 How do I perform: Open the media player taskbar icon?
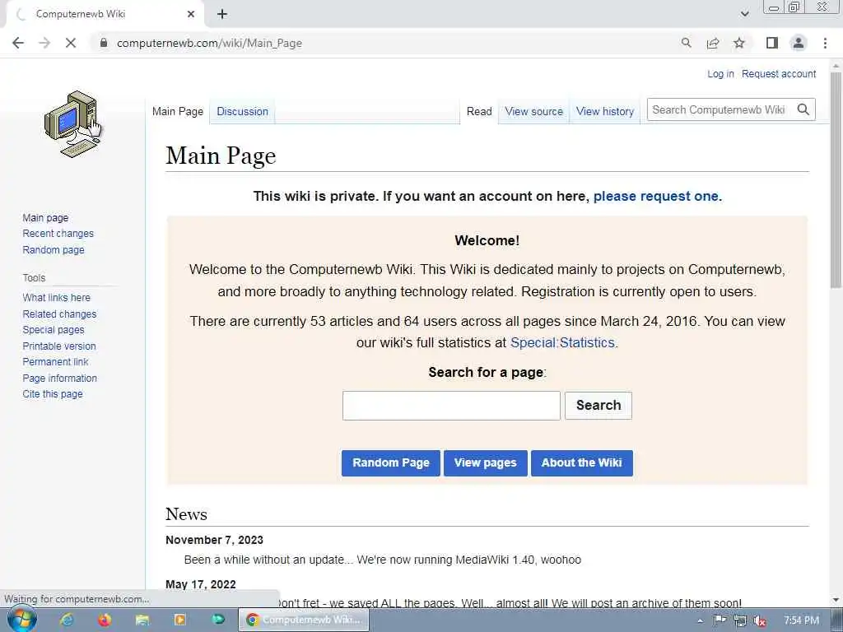pos(179,620)
